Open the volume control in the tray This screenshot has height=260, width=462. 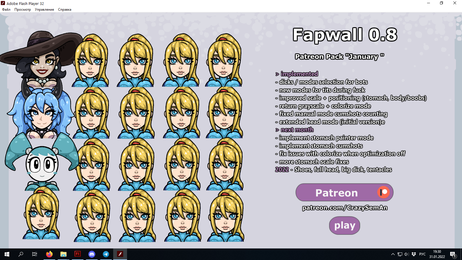point(407,254)
